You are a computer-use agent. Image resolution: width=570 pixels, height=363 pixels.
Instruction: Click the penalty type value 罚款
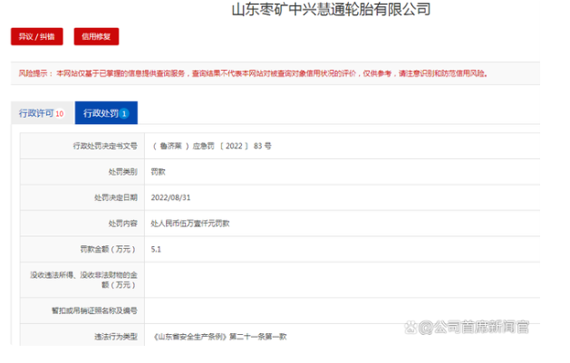click(x=158, y=172)
